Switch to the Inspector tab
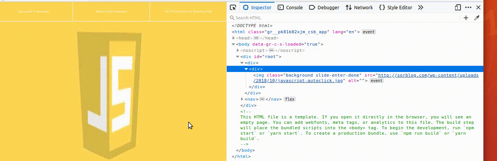Screen dimensions: 497x161 (257, 7)
